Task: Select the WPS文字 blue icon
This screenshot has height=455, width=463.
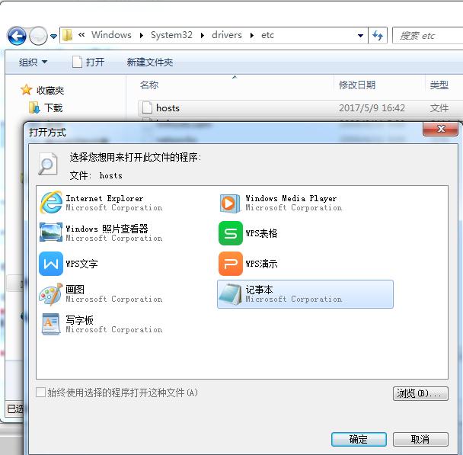Action: click(x=51, y=264)
